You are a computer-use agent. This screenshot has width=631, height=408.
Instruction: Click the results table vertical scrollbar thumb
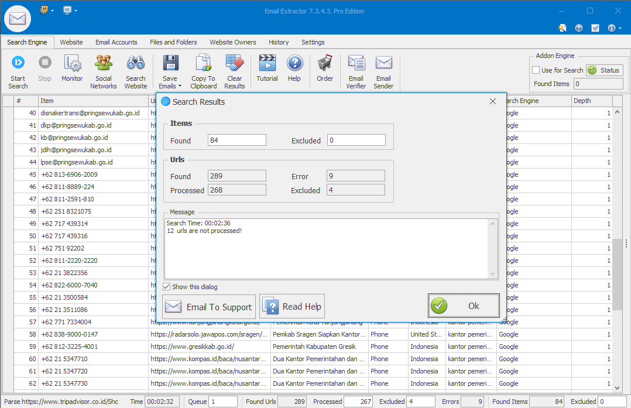click(618, 274)
